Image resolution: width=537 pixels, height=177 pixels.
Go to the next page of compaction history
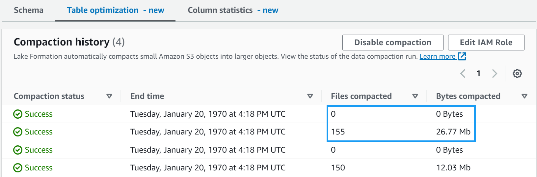494,74
